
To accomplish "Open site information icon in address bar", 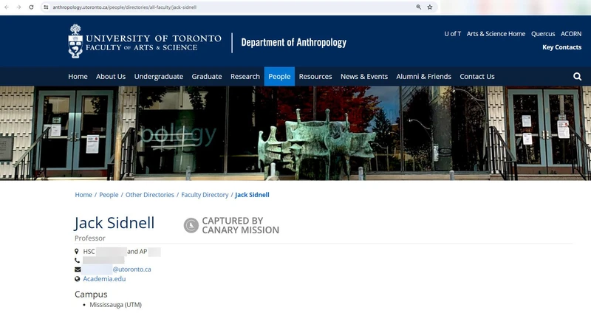I will pos(46,7).
